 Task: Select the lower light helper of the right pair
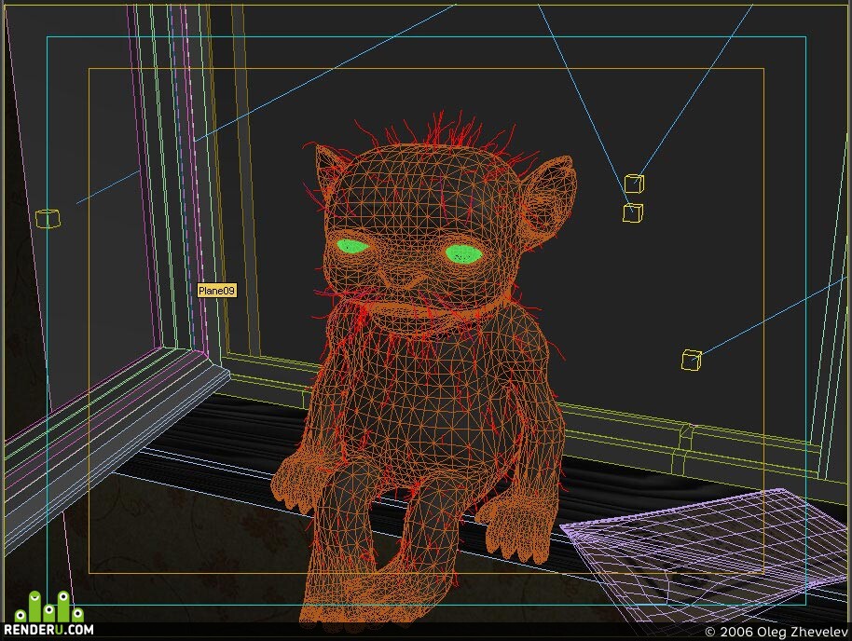pyautogui.click(x=633, y=212)
